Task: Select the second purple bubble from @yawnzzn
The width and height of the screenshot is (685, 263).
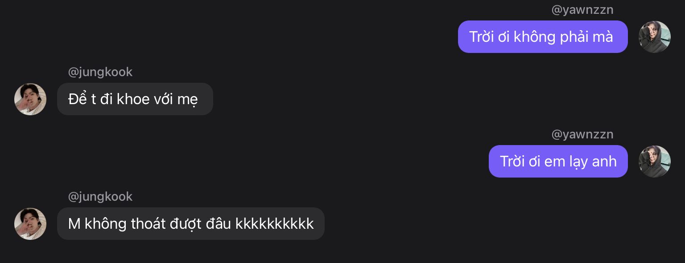Action: [558, 162]
